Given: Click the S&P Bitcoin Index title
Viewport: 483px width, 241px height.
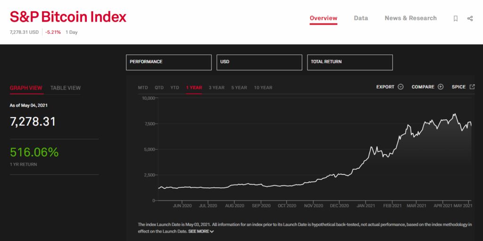Looking at the screenshot, I should pos(68,17).
